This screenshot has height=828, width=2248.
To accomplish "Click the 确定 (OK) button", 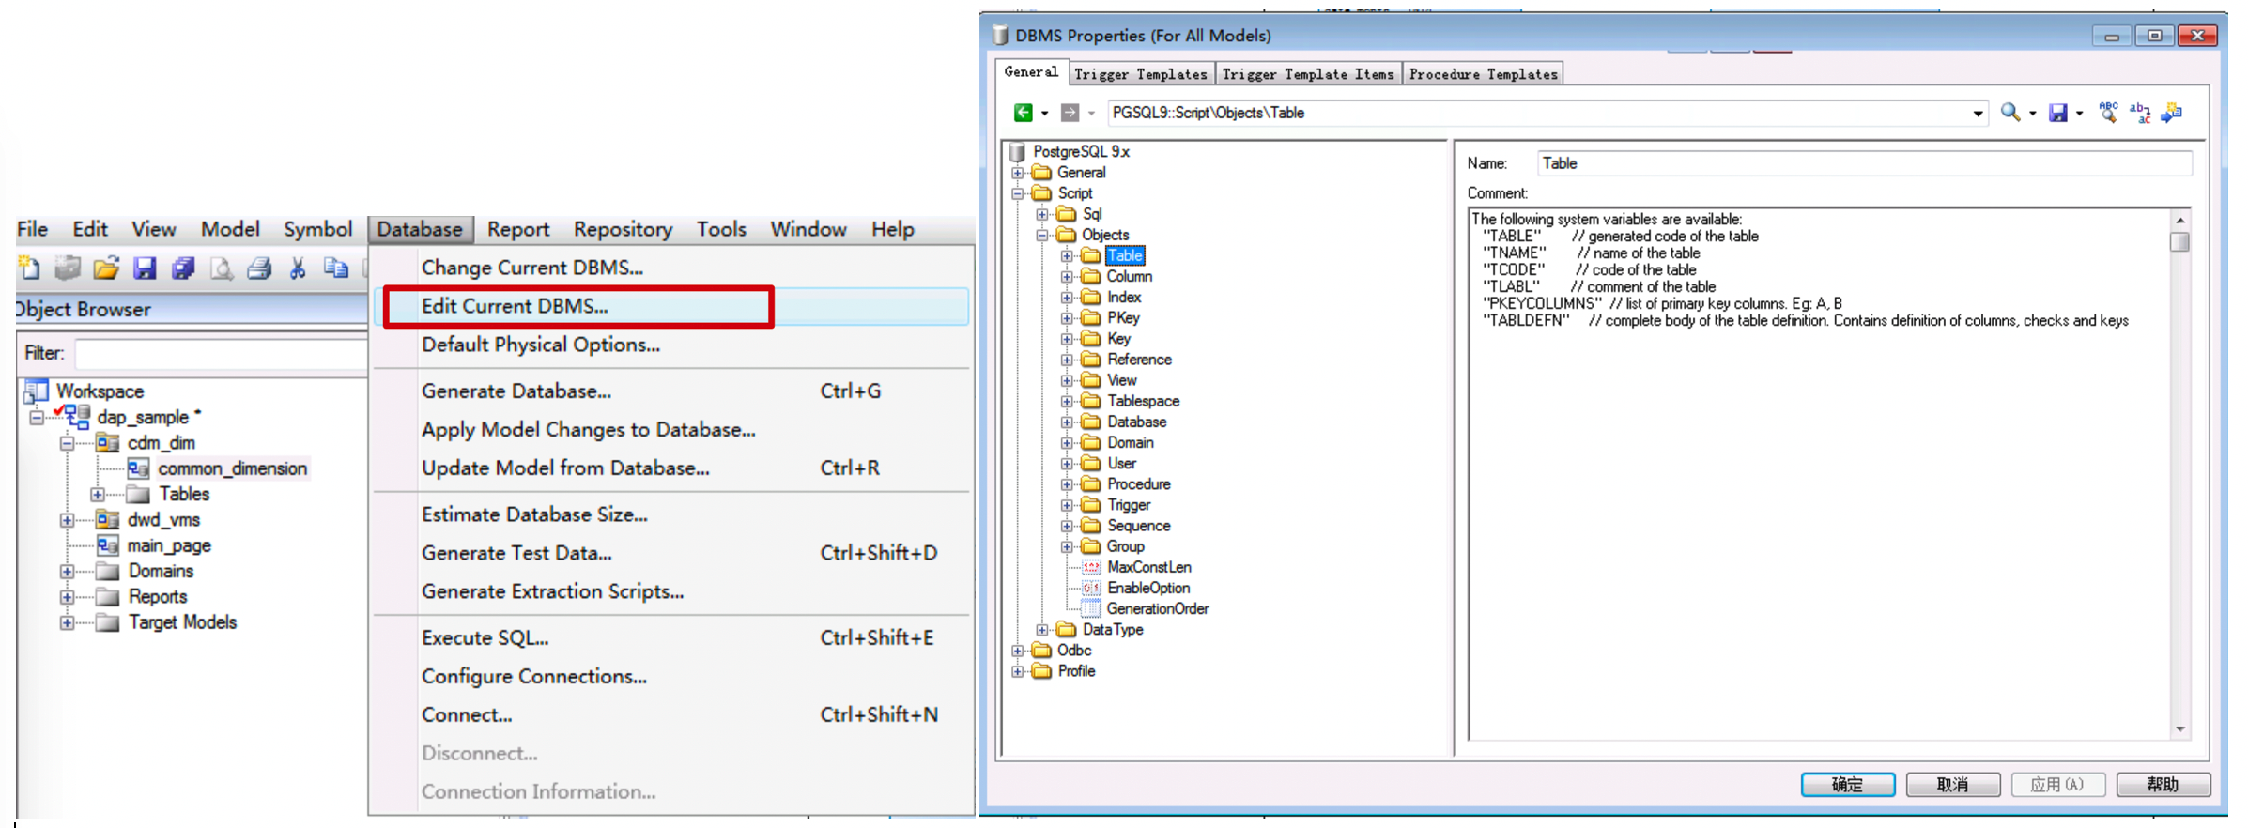I will [x=1847, y=785].
